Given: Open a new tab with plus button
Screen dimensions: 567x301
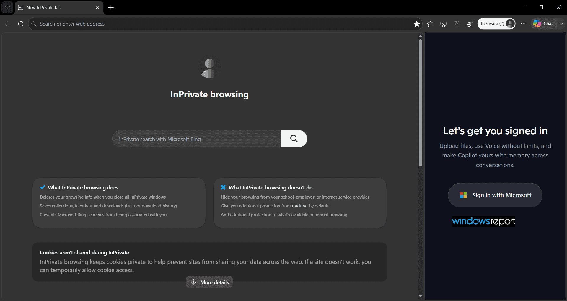Looking at the screenshot, I should pyautogui.click(x=111, y=8).
